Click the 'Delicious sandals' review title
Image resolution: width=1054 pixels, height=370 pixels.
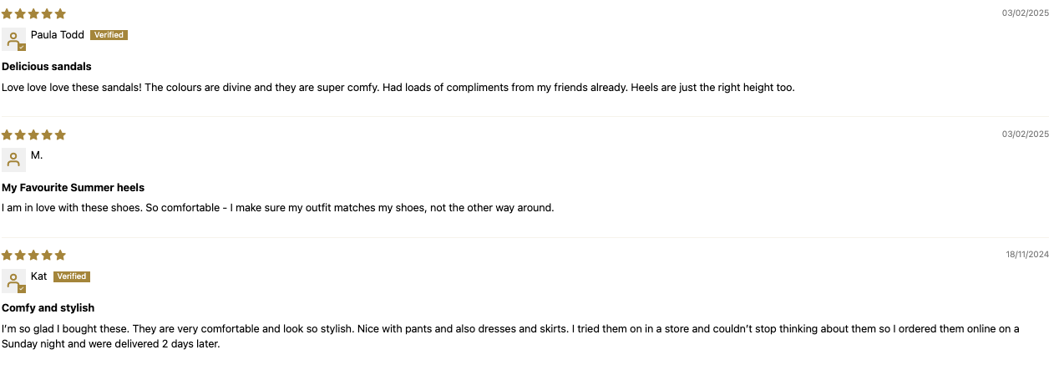coord(47,66)
